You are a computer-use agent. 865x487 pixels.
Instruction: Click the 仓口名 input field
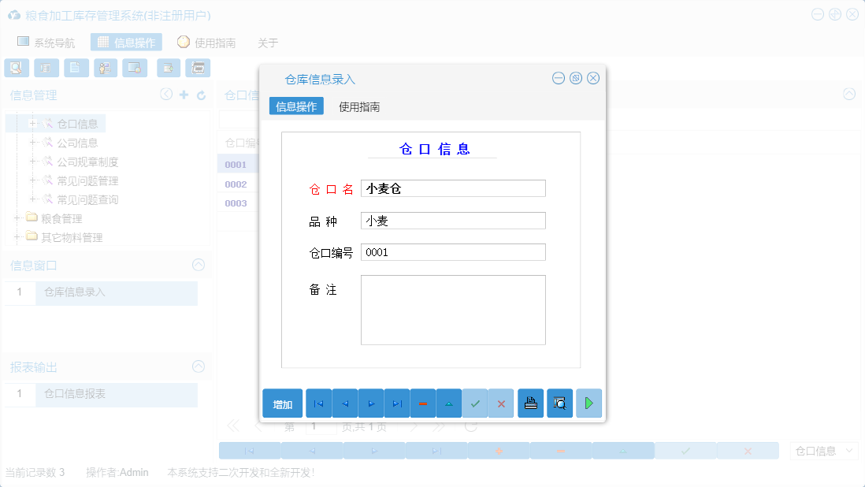click(453, 188)
